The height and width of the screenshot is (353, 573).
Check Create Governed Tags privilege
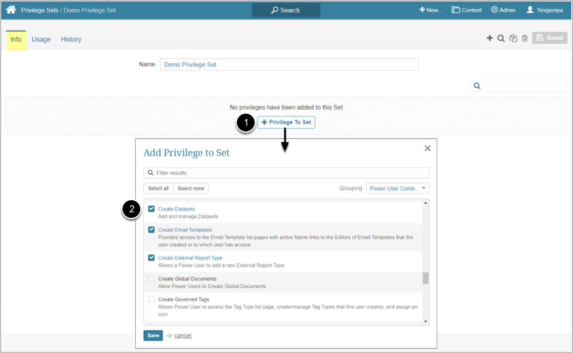[x=151, y=299]
